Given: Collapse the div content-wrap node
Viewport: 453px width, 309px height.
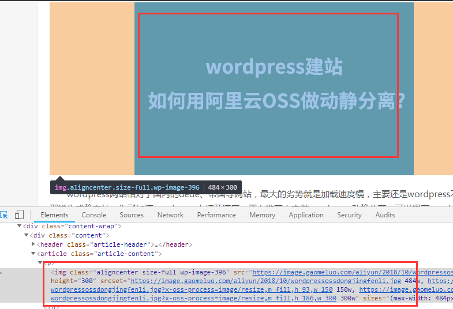Looking at the screenshot, I should coord(20,226).
